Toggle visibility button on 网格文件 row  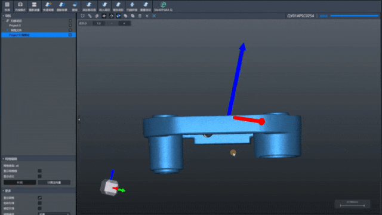point(70,30)
